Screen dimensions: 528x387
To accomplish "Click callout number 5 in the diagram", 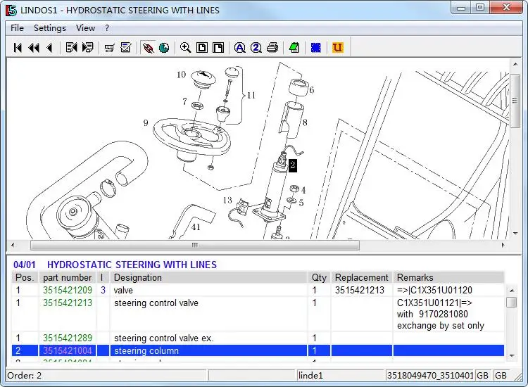I will tap(301, 203).
